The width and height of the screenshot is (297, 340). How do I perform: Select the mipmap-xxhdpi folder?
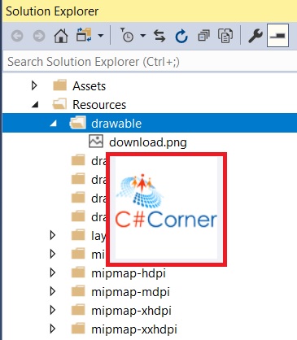pyautogui.click(x=134, y=329)
